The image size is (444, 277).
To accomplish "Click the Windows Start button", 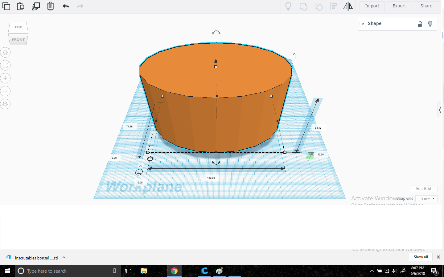I will point(7,271).
